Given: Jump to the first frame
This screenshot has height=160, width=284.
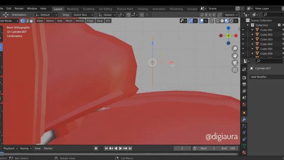Looking at the screenshot, I should pos(106,148).
